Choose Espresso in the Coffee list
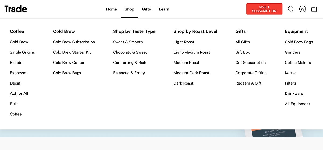 (x=18, y=73)
